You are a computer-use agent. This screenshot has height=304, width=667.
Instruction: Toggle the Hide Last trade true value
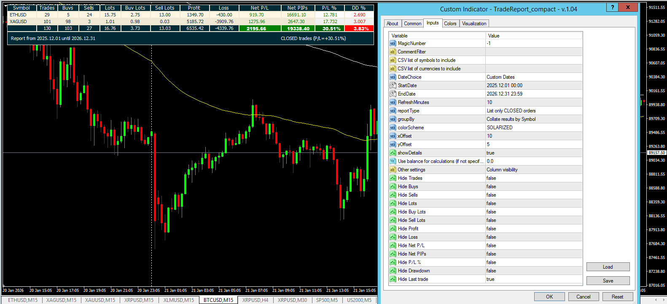[490, 279]
